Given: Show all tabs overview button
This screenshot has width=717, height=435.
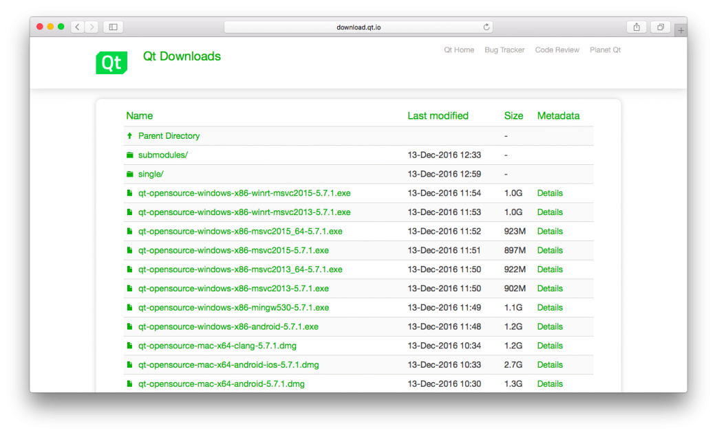Looking at the screenshot, I should [x=660, y=27].
